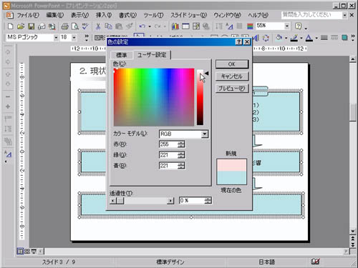
Task: Insert a table from the toolbar
Action: 185,26
